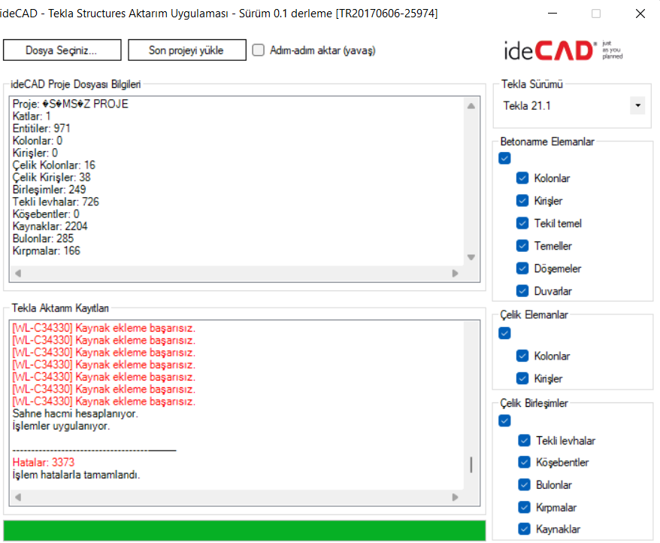This screenshot has height=543, width=660.
Task: Click the ideCAD logo image
Action: pos(563,50)
